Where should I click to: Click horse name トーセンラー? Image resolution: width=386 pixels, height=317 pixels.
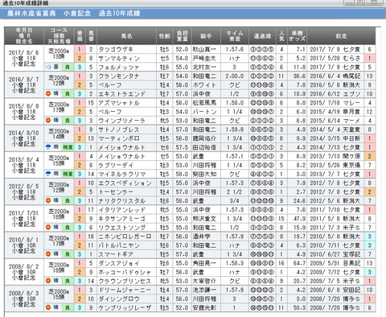click(116, 191)
